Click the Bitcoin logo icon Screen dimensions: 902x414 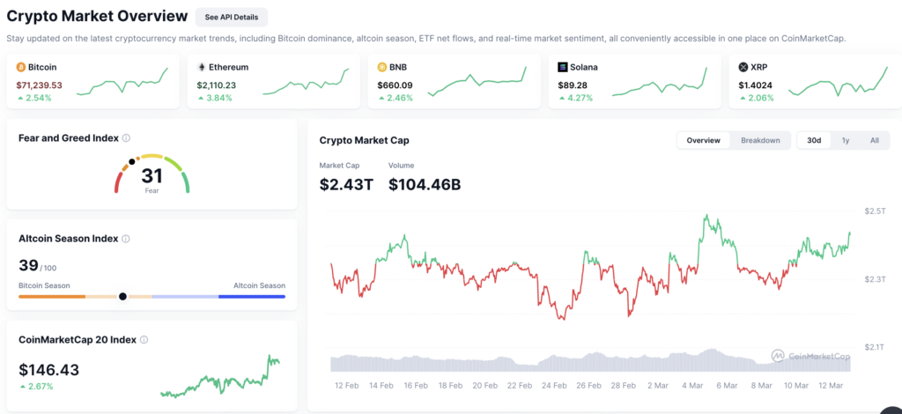21,67
